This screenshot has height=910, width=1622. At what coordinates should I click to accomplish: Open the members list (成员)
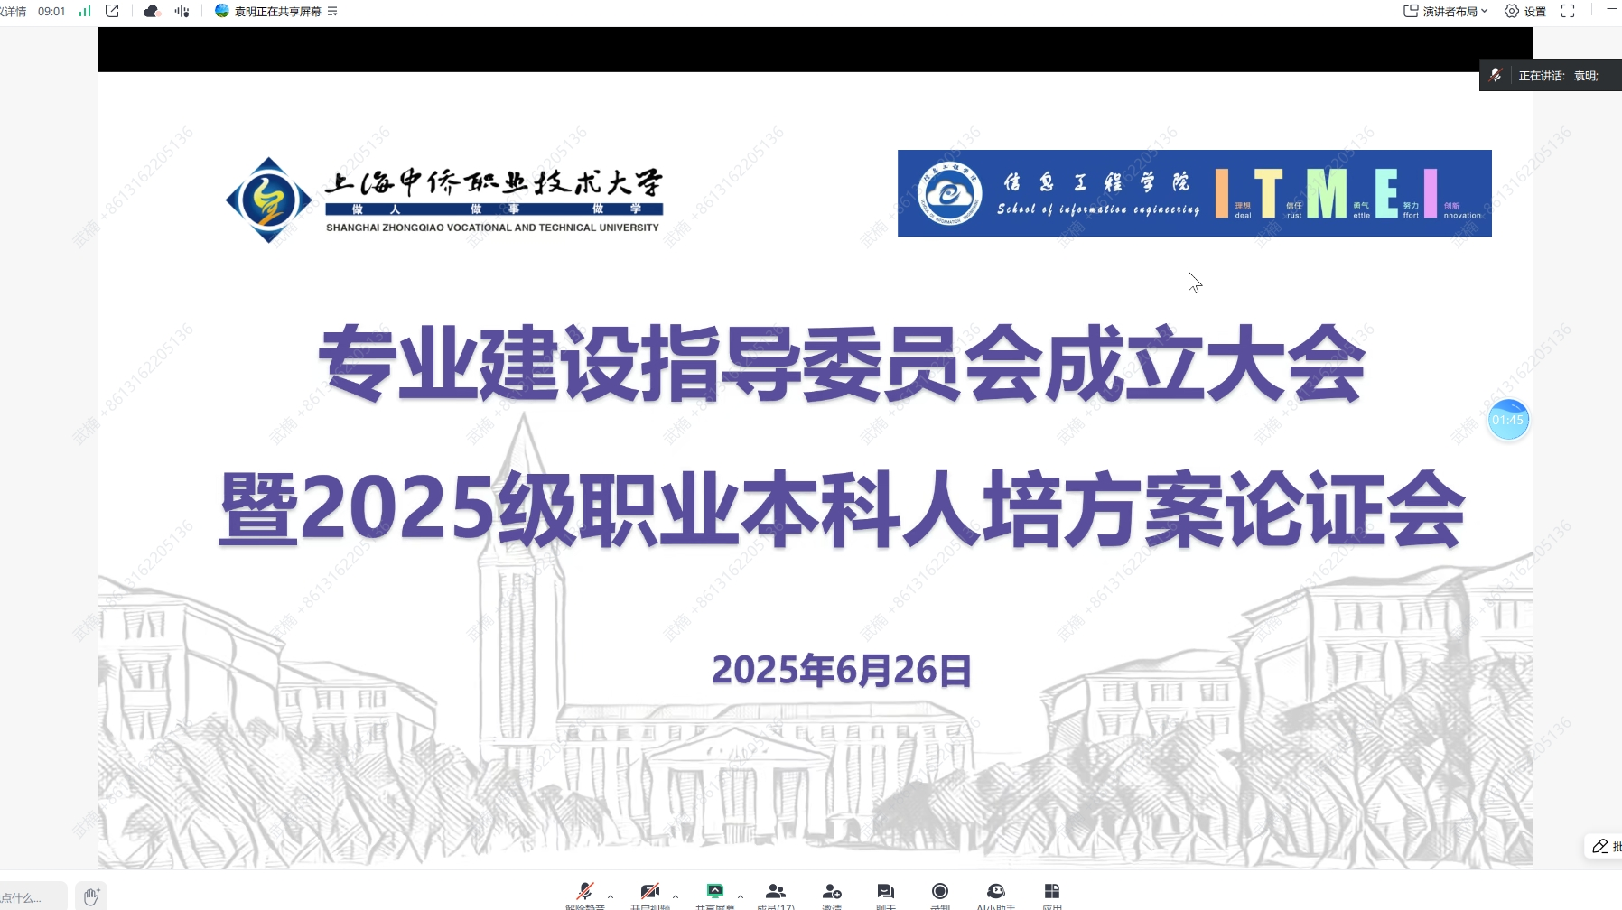pyautogui.click(x=775, y=893)
